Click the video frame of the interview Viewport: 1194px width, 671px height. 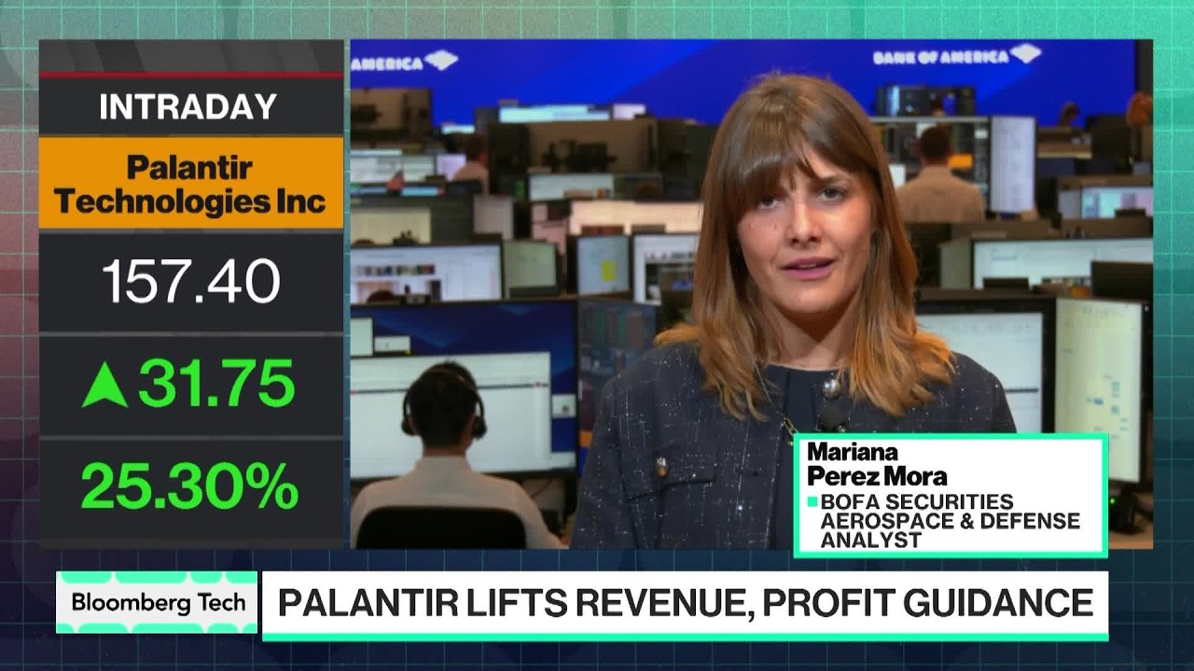pyautogui.click(x=751, y=294)
